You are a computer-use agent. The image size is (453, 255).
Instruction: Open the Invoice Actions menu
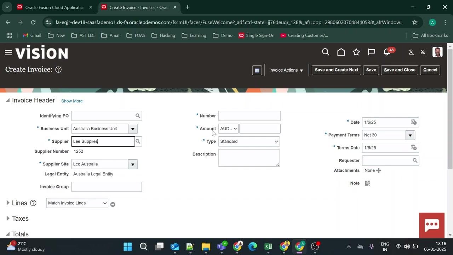tap(286, 70)
